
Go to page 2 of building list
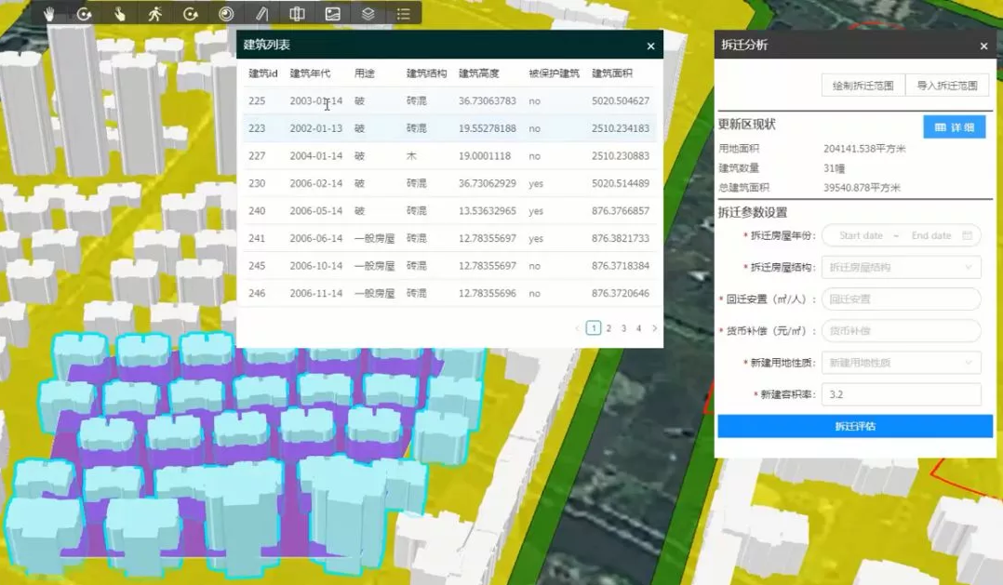pos(608,328)
